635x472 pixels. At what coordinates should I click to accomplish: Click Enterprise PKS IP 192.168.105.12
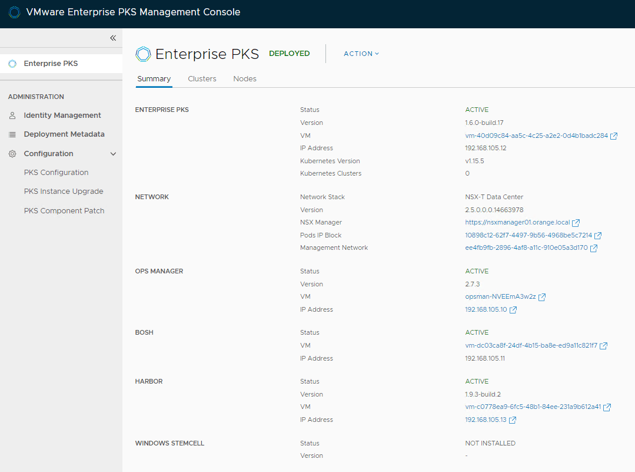[486, 148]
